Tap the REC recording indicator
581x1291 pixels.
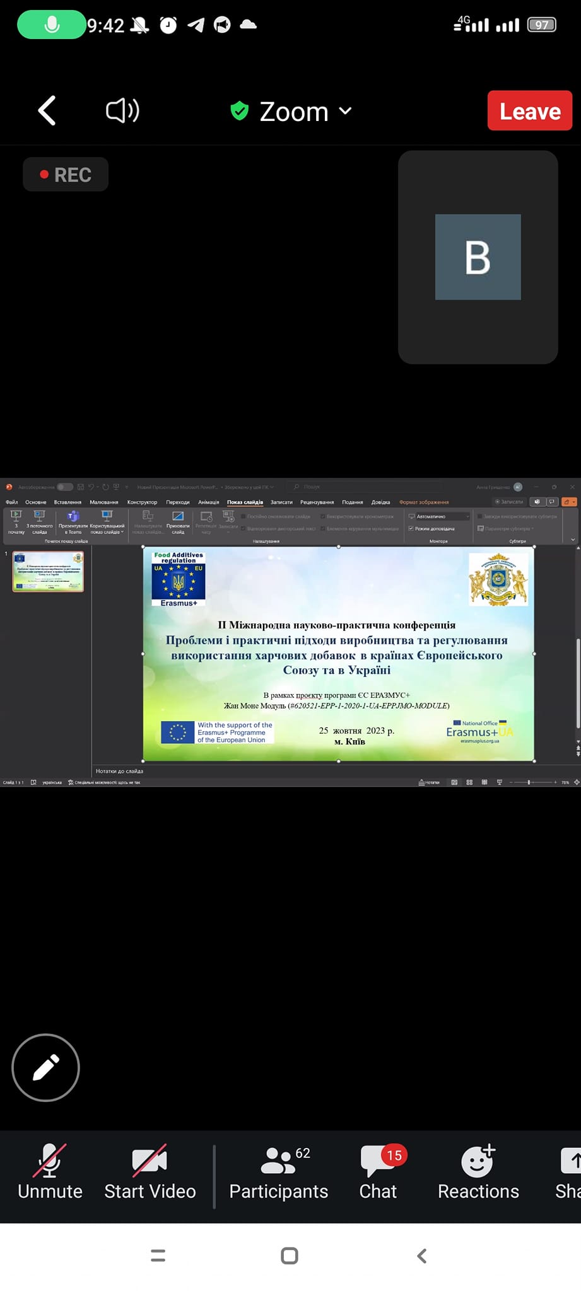66,175
